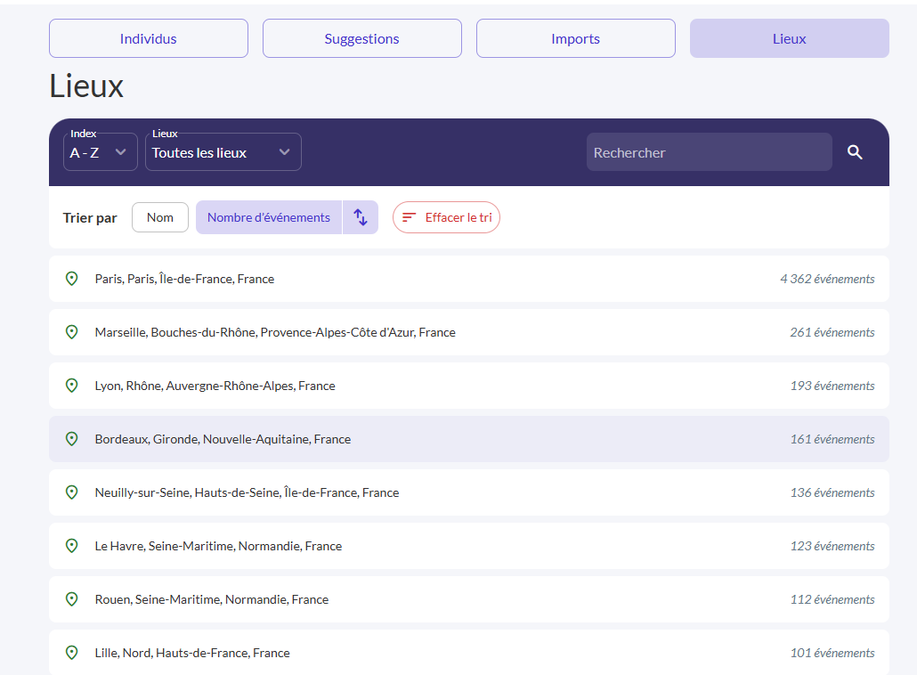Focus the Rechercher search field

(709, 152)
